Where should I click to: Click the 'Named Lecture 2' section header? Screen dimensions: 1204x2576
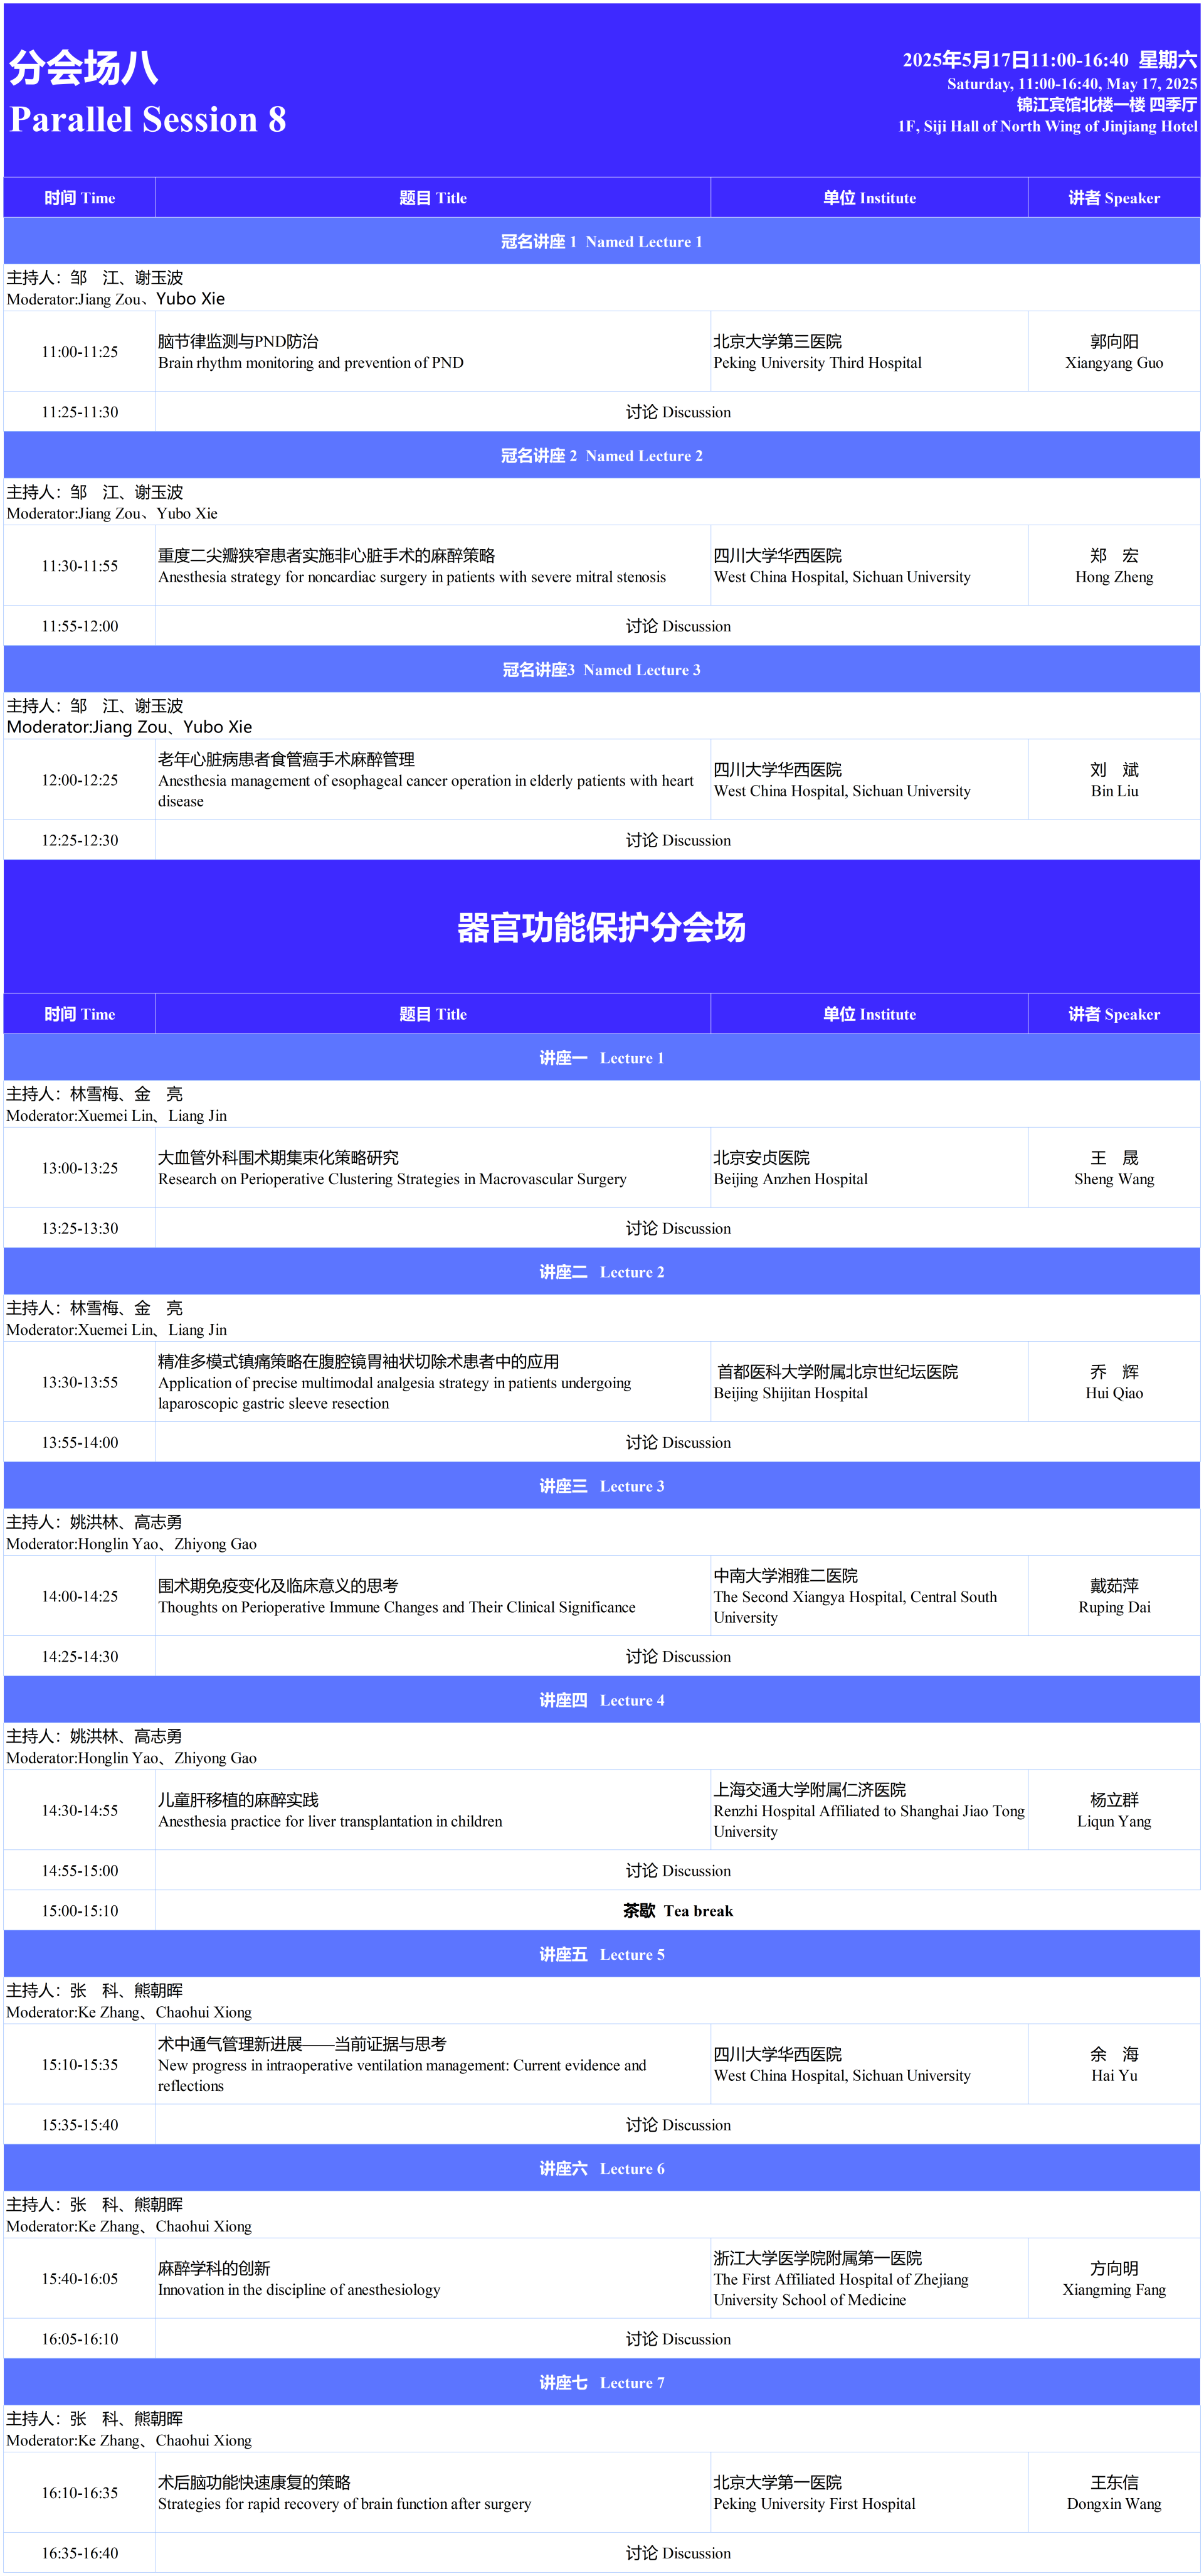601,455
